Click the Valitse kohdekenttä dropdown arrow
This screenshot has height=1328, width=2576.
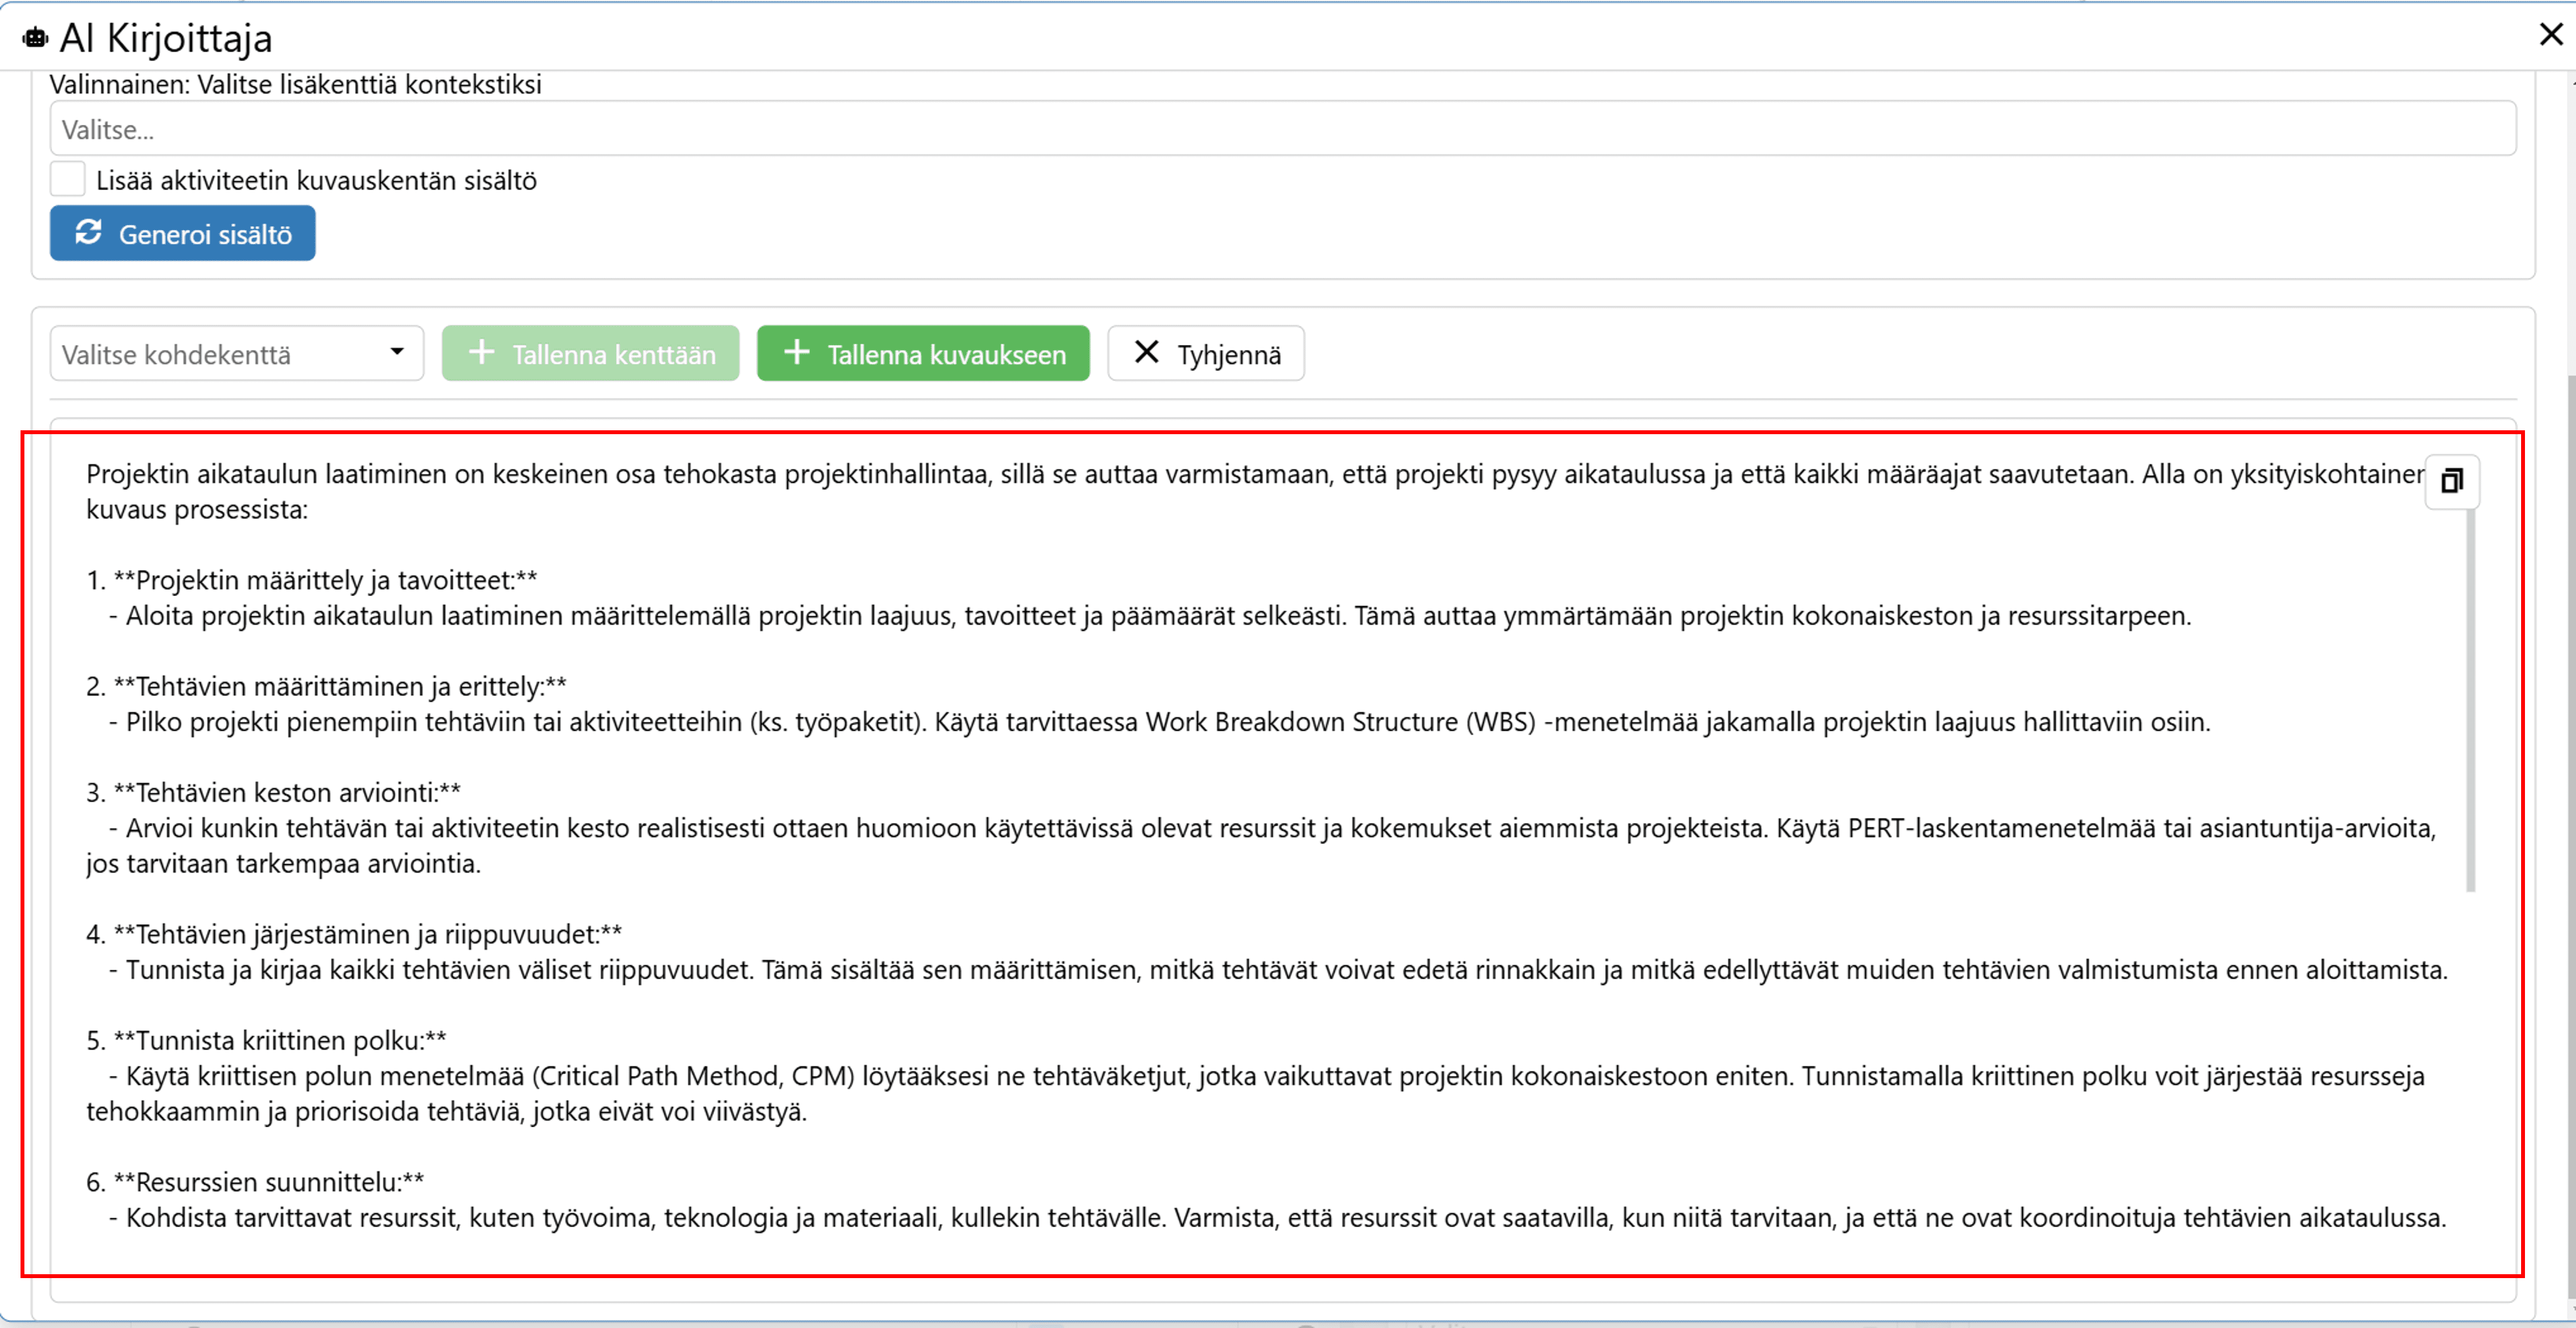coord(397,352)
